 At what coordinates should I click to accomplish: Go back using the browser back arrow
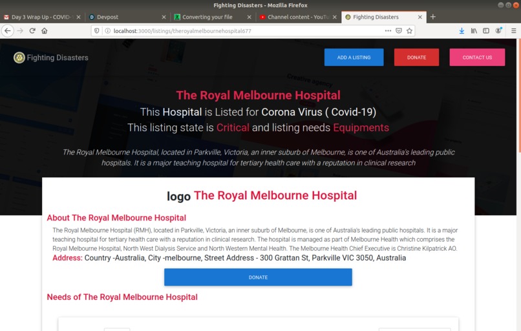click(8, 31)
